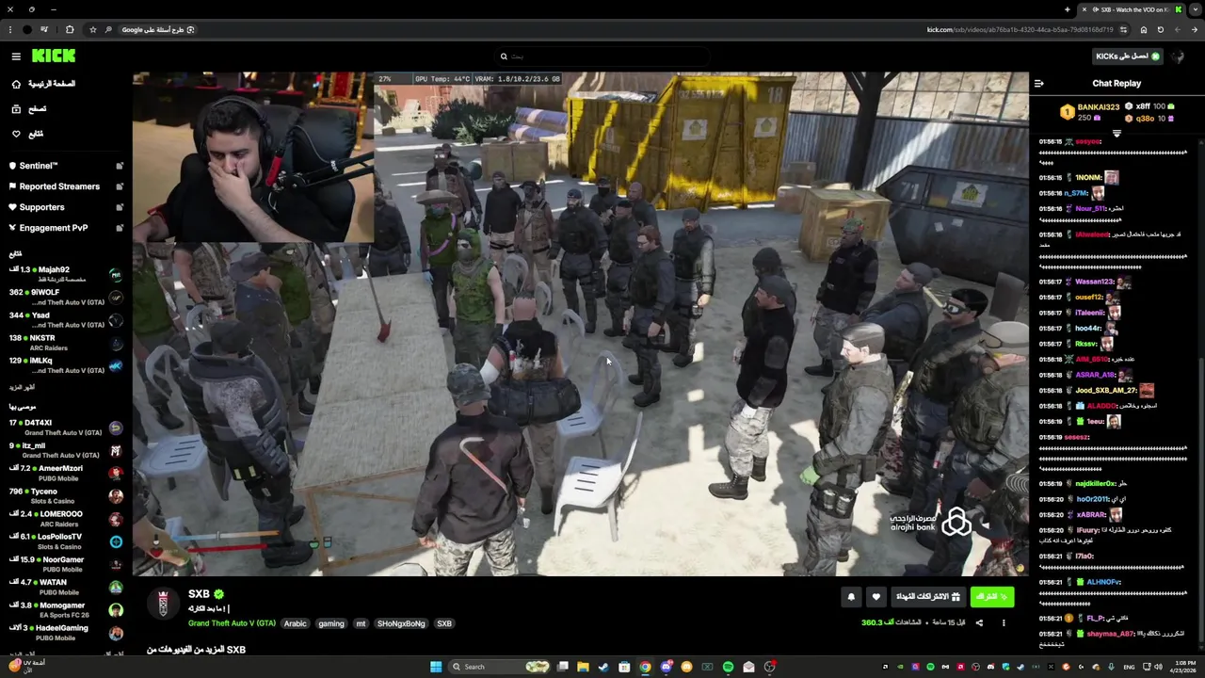Open the Kick hamburger menu
Image resolution: width=1205 pixels, height=678 pixels.
click(x=16, y=56)
